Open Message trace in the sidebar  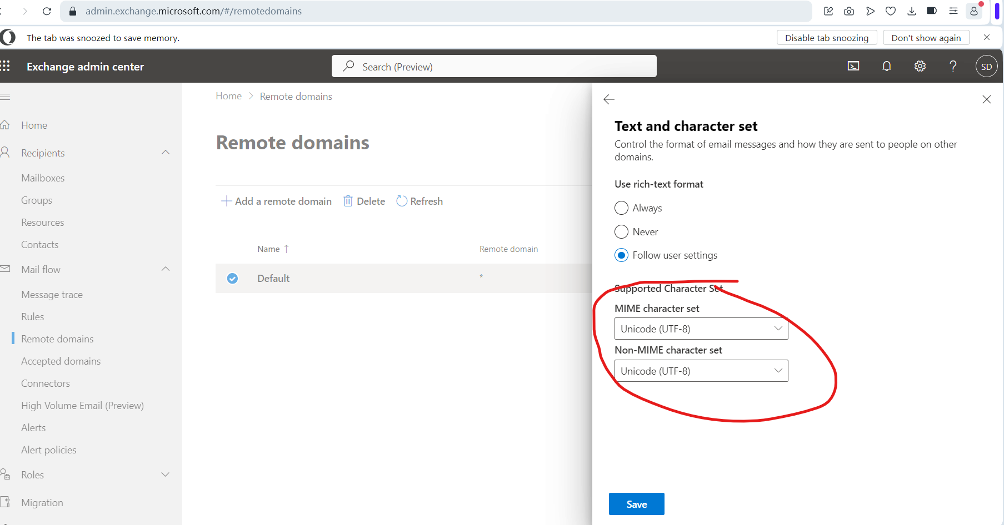click(x=52, y=294)
